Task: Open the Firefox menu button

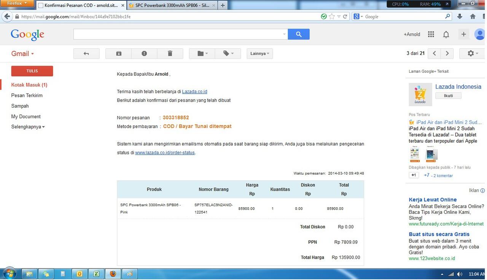Action: click(x=18, y=3)
